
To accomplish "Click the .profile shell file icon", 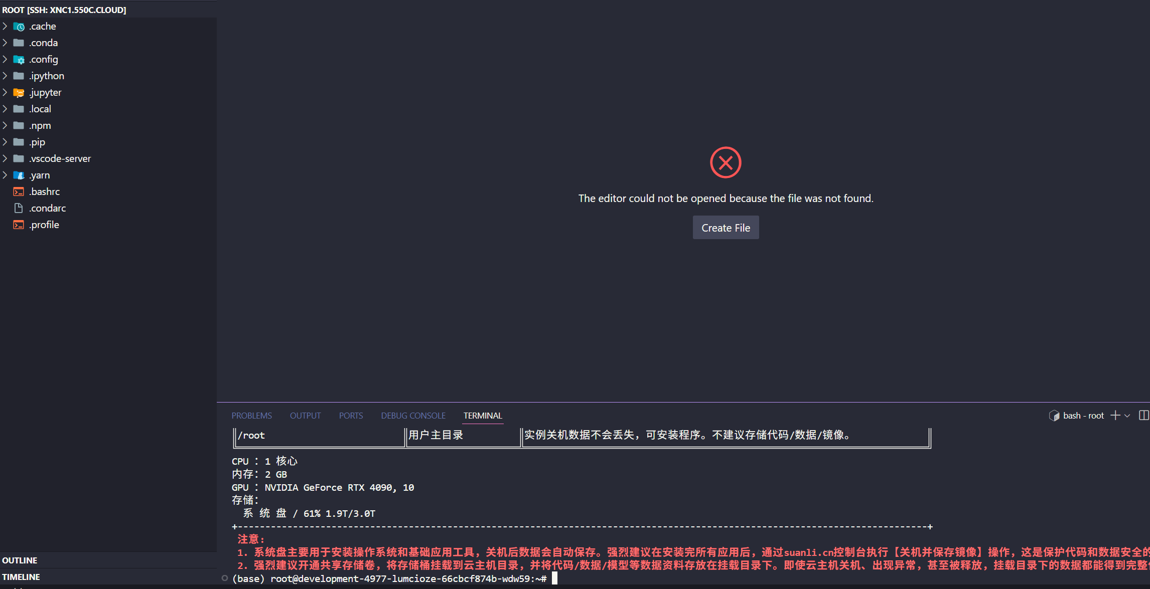I will [19, 225].
